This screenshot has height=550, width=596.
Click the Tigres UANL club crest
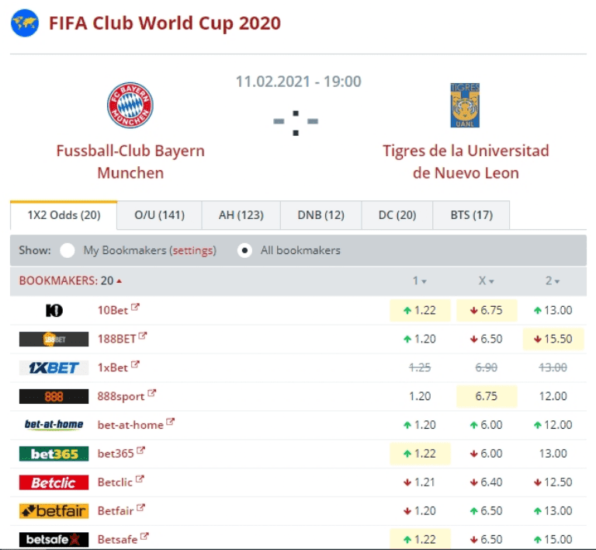[x=465, y=106]
